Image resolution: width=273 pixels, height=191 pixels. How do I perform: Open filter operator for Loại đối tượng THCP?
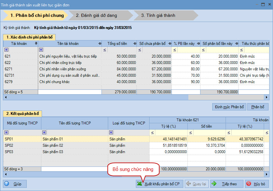tap(111, 132)
